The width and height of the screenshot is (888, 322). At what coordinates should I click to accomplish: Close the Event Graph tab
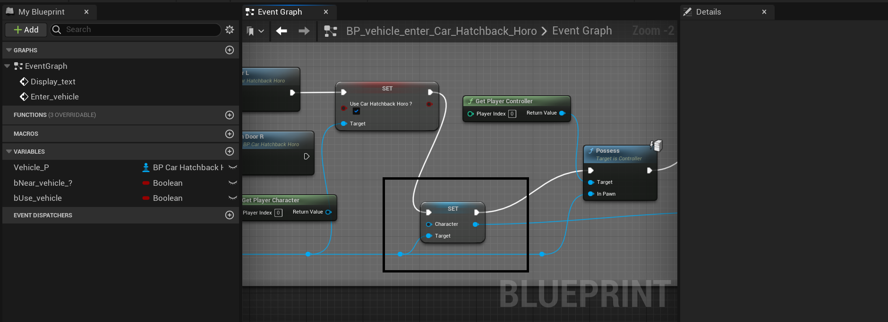(326, 12)
